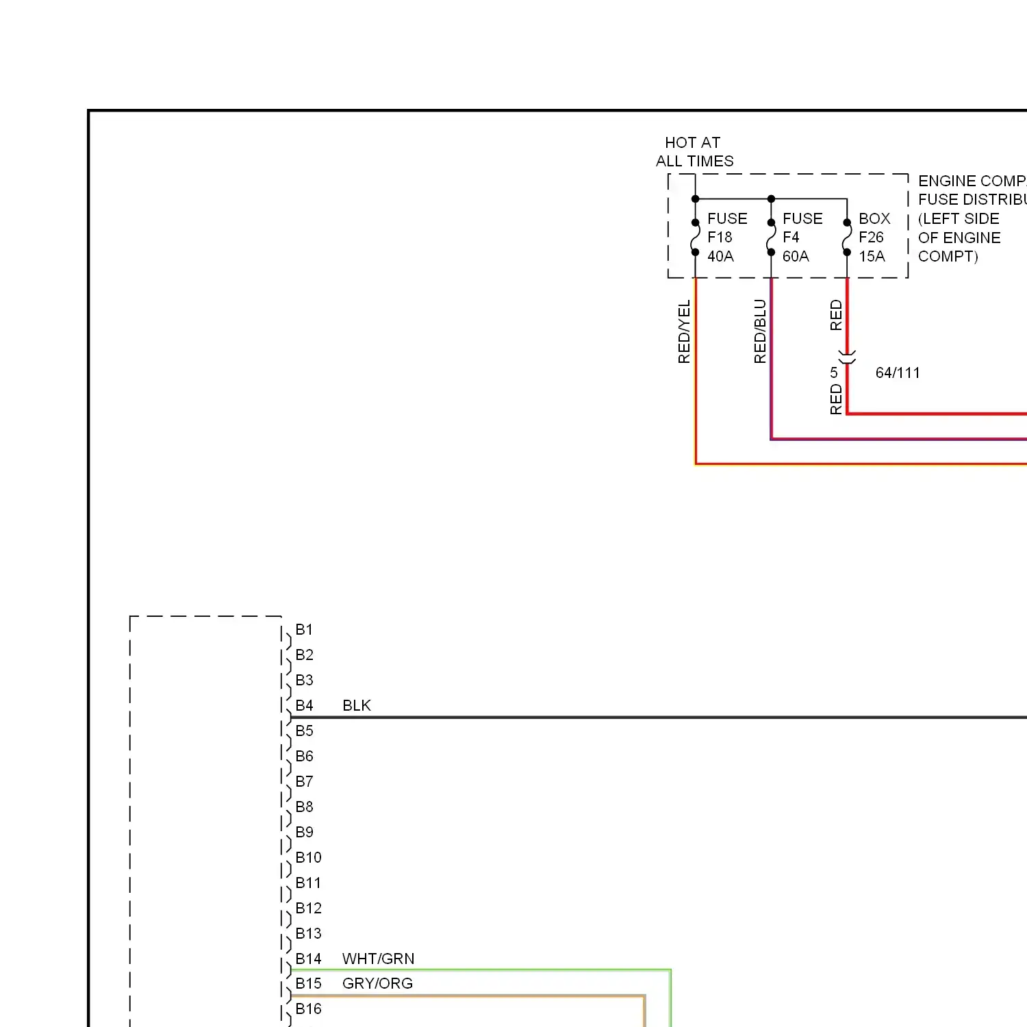Click the black BLK wire from B4
This screenshot has height=1027, width=1027.
coord(659,718)
